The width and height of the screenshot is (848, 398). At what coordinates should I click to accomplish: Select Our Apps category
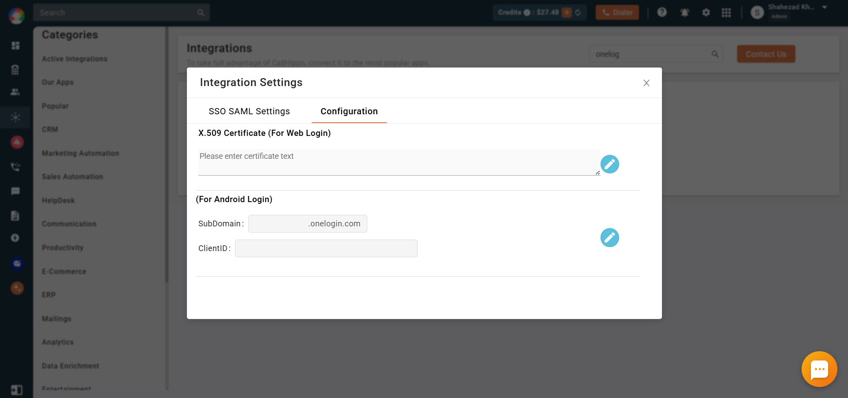[x=57, y=82]
